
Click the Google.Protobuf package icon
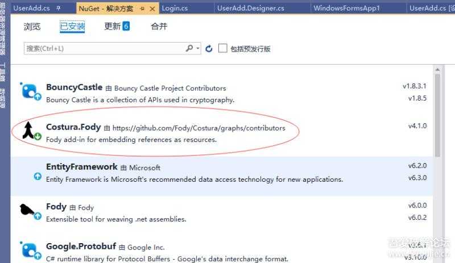30,251
